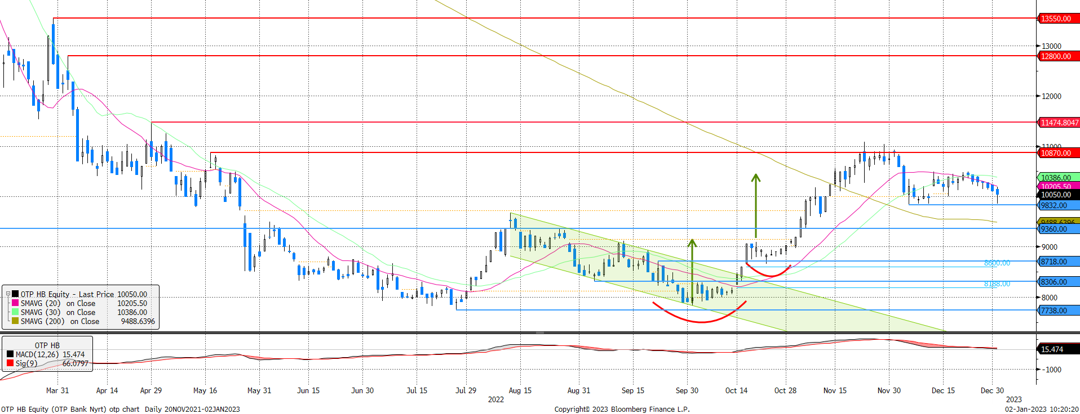Click the red Sig(9) legend swatch

10,363
